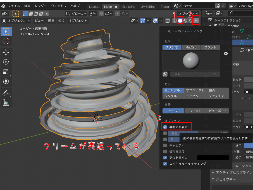Select MatCap lighting button
Screen dimensions: 253x190
[191, 47]
